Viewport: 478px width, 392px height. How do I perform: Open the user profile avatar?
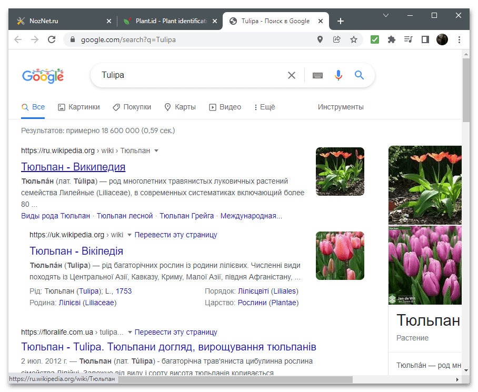click(x=442, y=39)
